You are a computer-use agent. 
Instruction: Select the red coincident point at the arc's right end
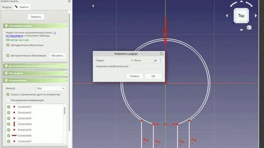tap(189, 120)
